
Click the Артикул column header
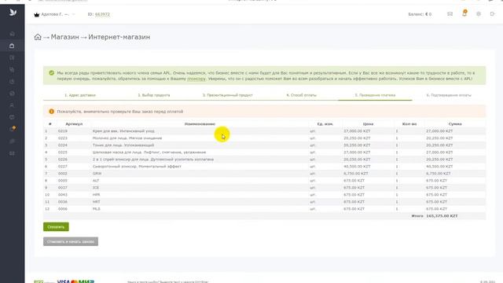tap(74, 124)
